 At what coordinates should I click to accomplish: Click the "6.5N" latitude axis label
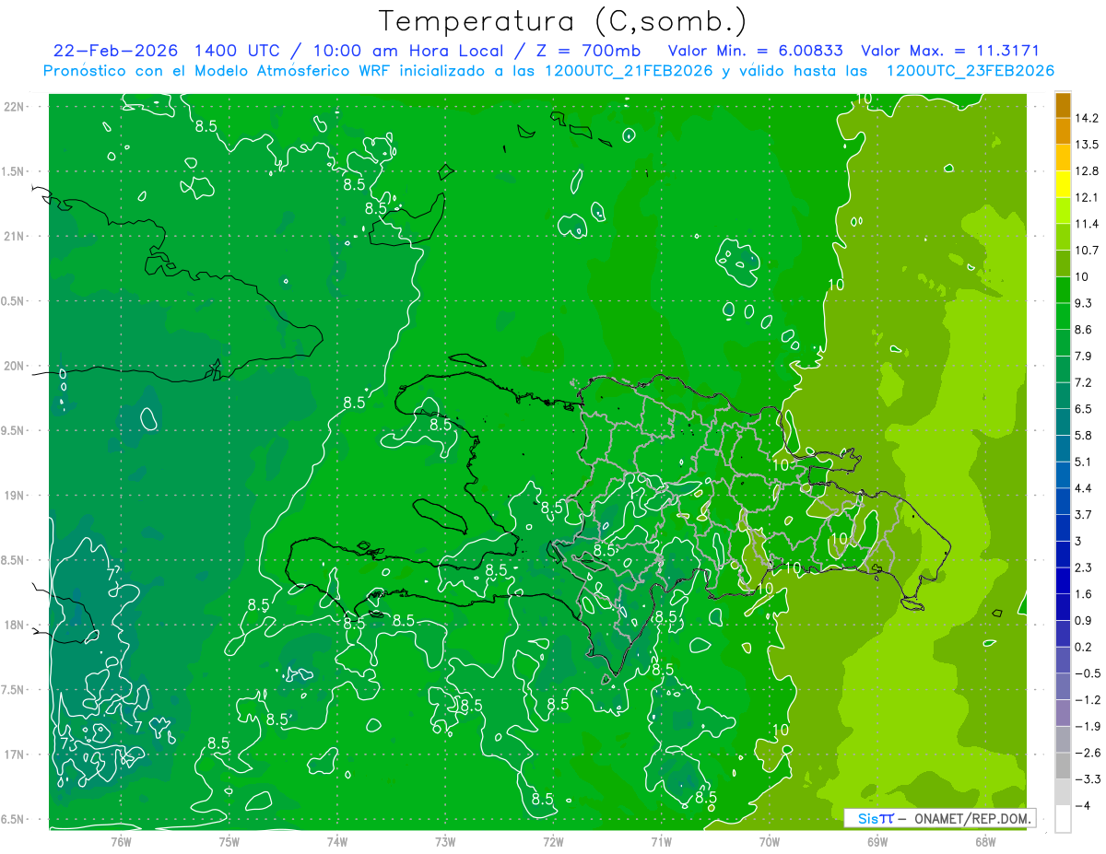tap(14, 820)
